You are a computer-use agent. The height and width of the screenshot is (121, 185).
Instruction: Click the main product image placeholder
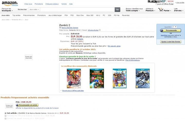(x=29, y=57)
